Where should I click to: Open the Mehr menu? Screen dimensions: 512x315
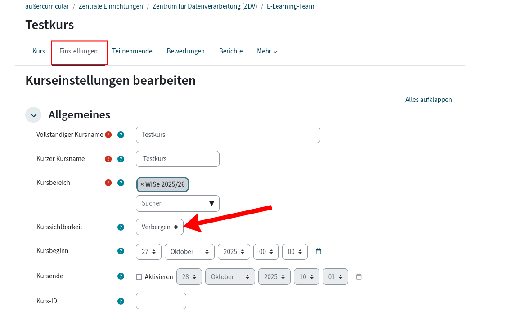[267, 51]
